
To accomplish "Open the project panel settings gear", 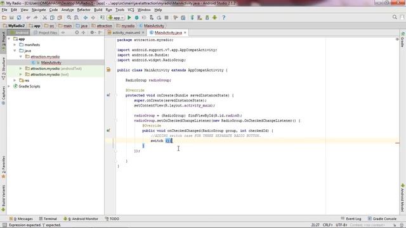I will point(92,32).
